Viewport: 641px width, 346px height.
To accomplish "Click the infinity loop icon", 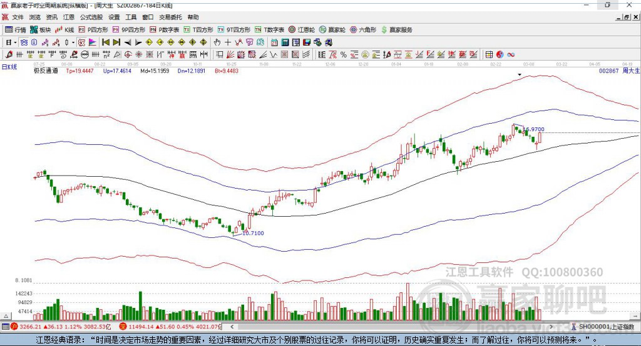I will click(511, 55).
